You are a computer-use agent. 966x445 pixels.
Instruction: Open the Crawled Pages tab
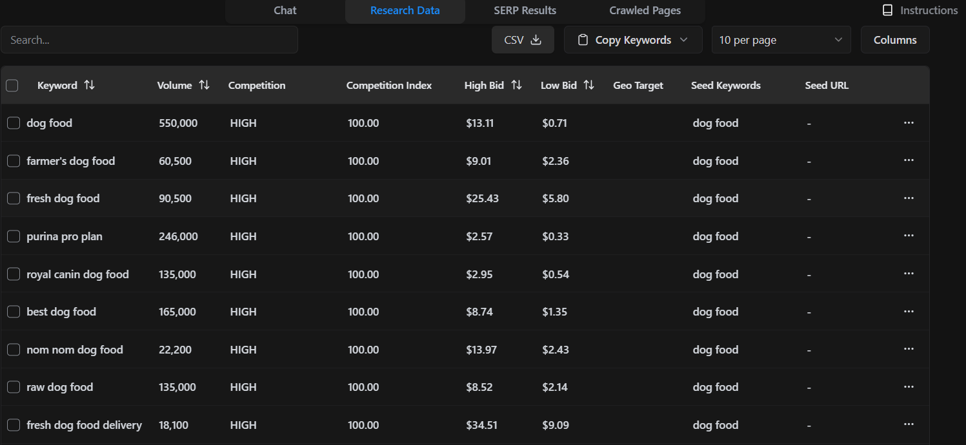(x=645, y=10)
